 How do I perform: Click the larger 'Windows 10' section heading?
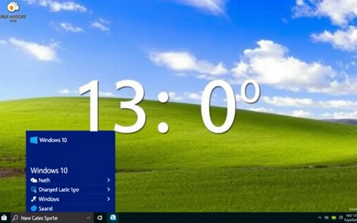[x=49, y=170]
